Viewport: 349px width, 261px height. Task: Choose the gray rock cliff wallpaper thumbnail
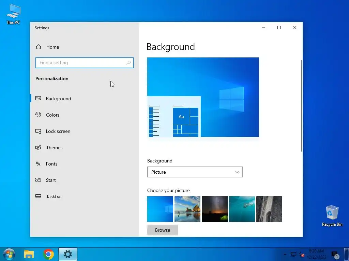pyautogui.click(x=269, y=209)
